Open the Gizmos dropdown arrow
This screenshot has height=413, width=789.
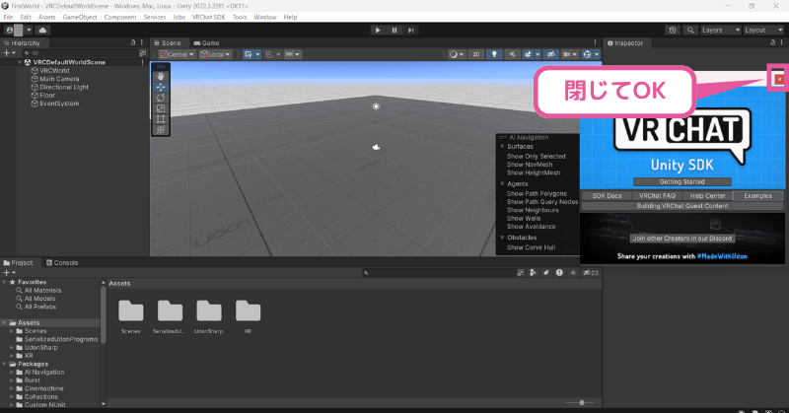pos(597,54)
